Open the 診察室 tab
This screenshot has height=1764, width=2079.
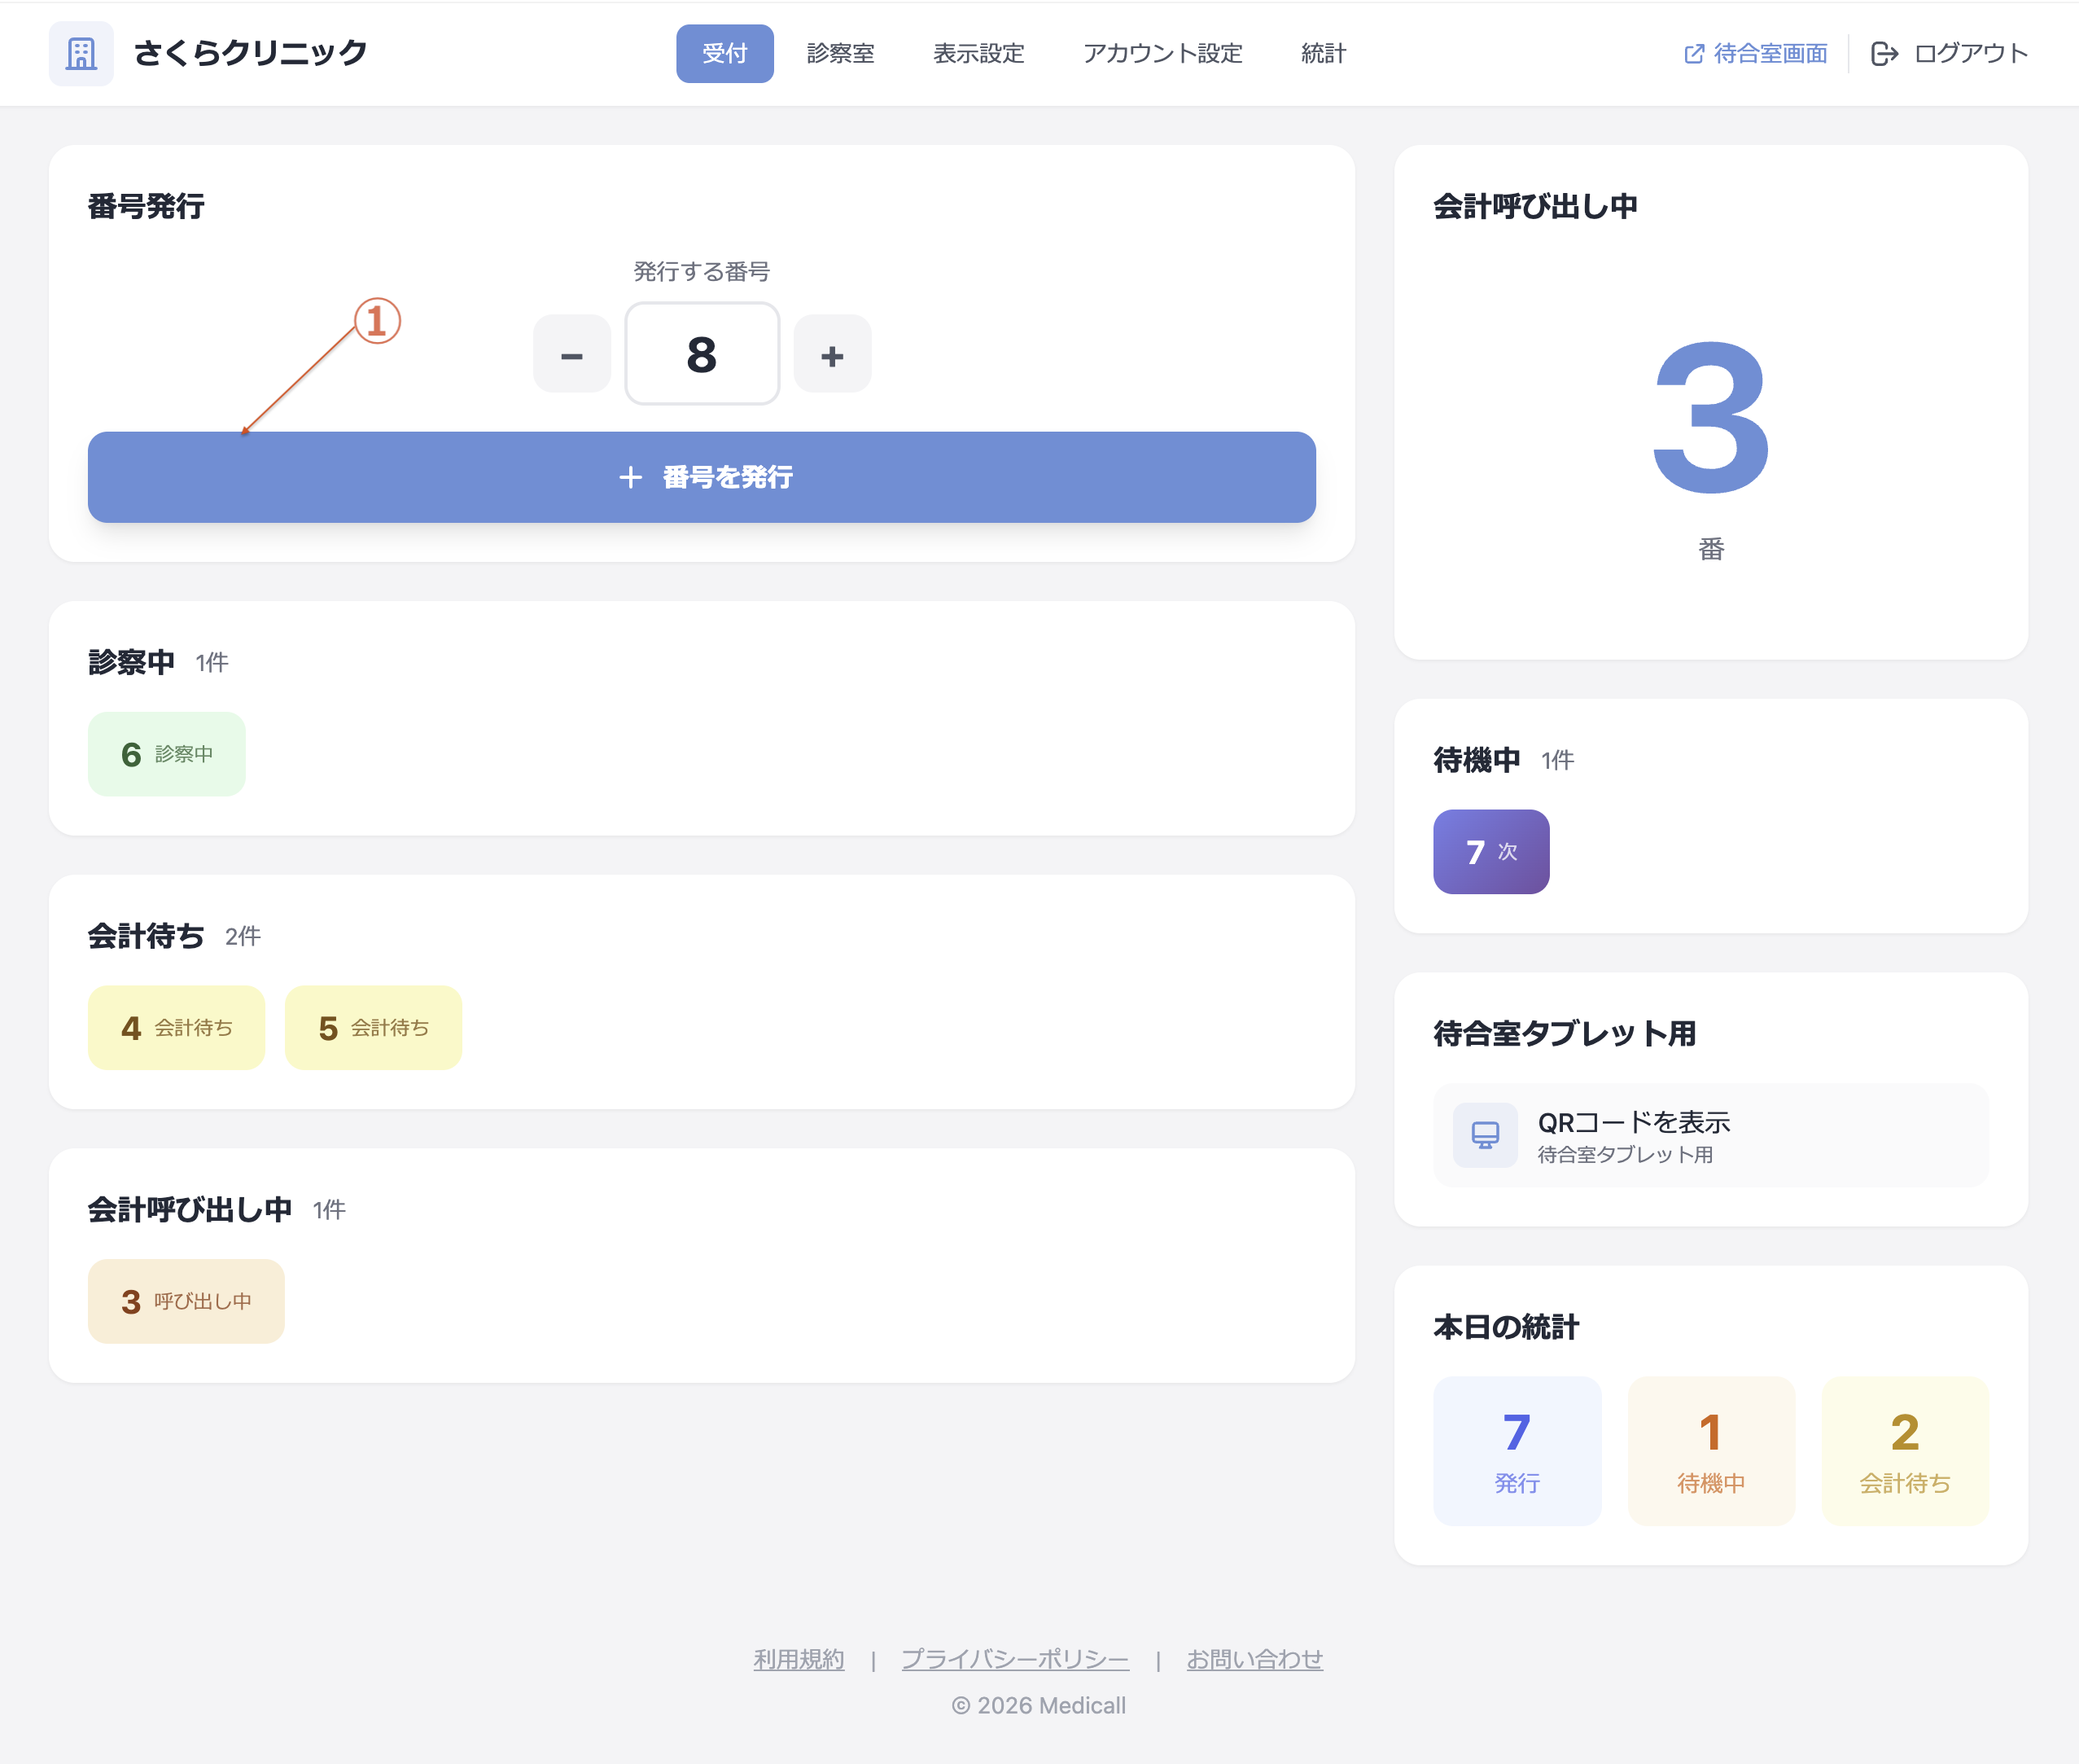tap(839, 53)
